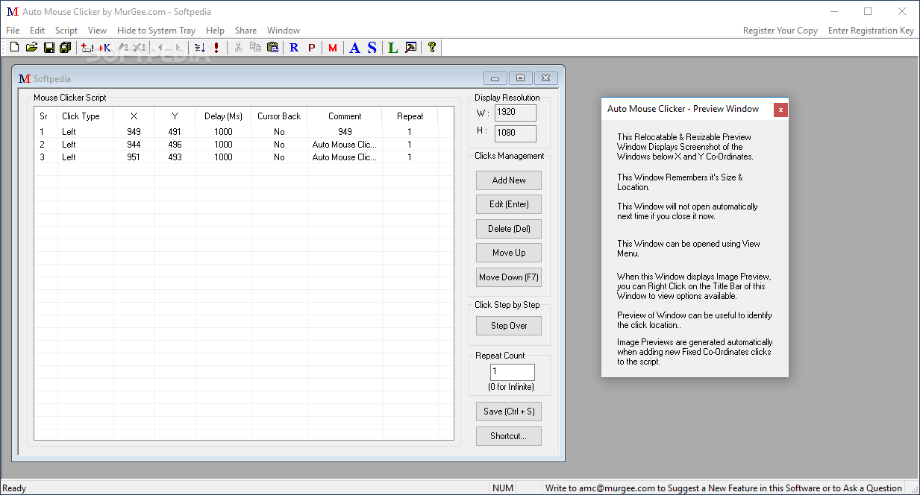Image resolution: width=920 pixels, height=495 pixels.
Task: Click the Sr column header
Action: click(x=46, y=116)
